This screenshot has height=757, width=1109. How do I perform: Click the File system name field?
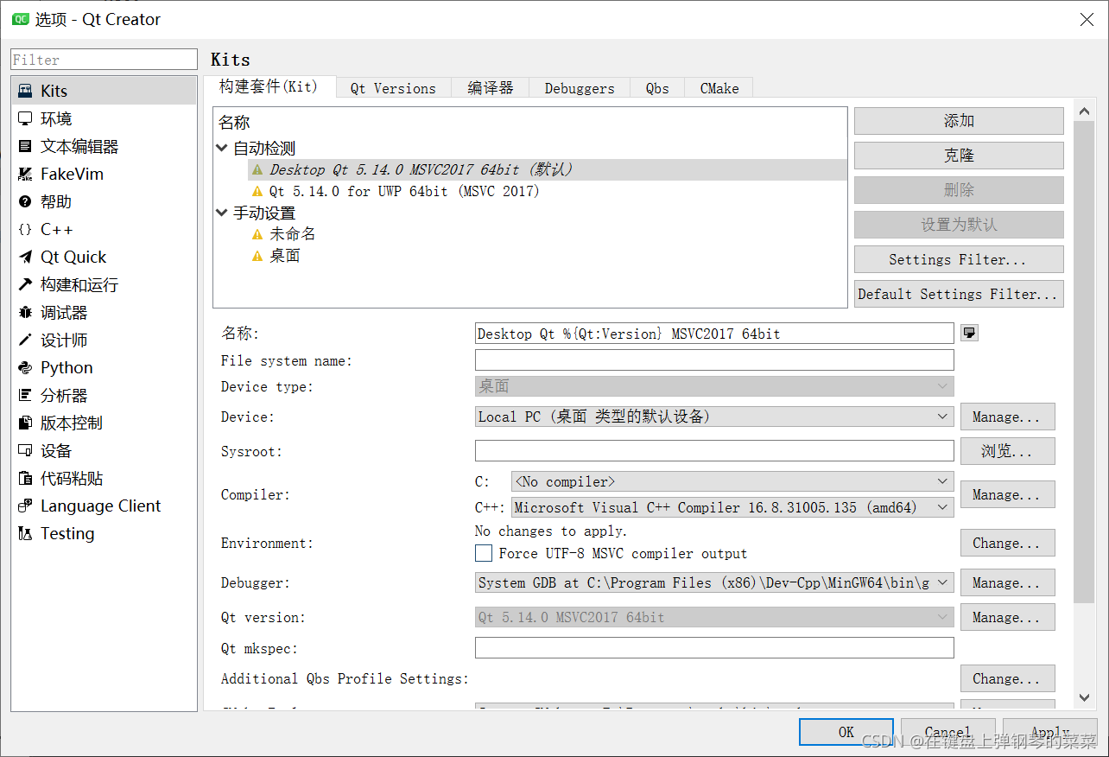pos(714,360)
